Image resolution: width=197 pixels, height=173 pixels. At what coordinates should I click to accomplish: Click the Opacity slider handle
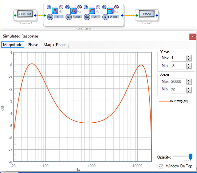pos(191,157)
